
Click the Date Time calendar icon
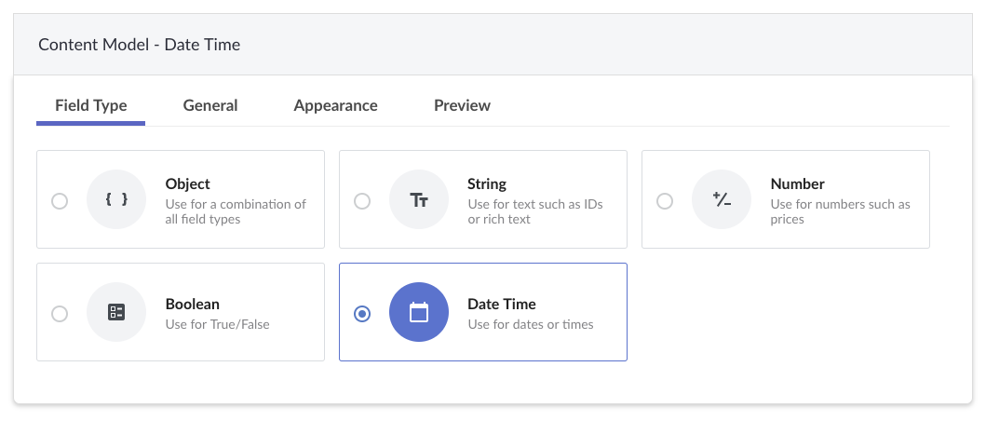point(419,312)
